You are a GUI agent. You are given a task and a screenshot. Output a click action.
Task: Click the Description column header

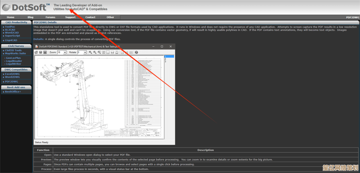[x=206, y=150]
